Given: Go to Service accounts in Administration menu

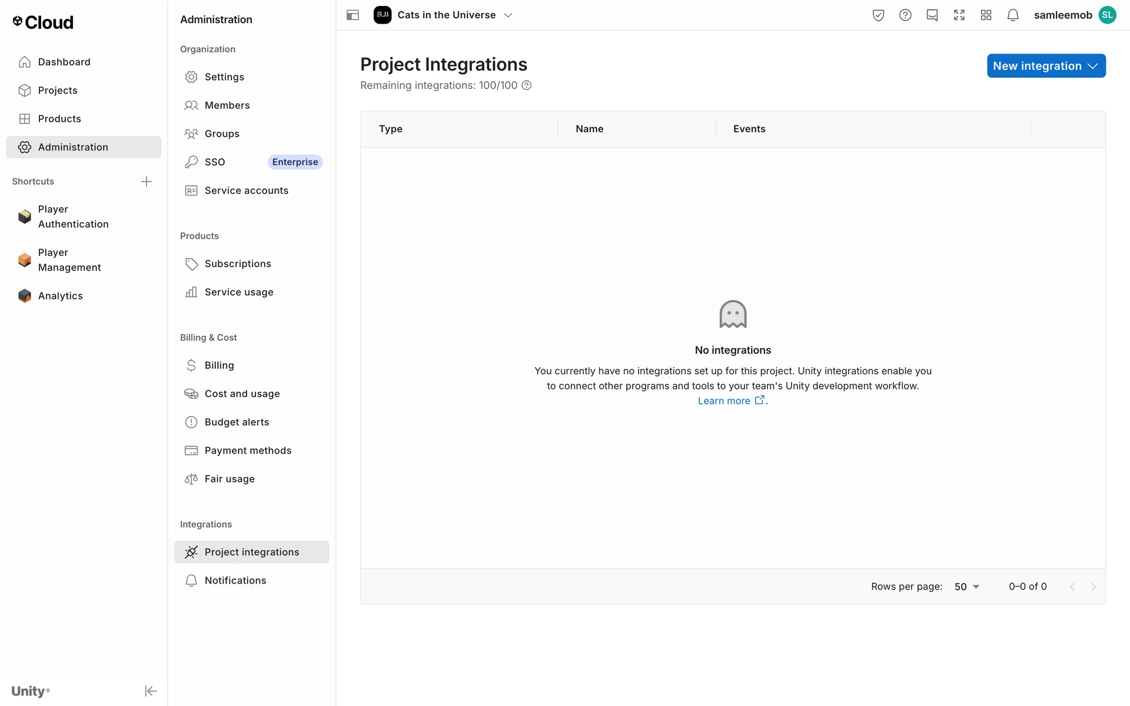Looking at the screenshot, I should click(x=246, y=191).
